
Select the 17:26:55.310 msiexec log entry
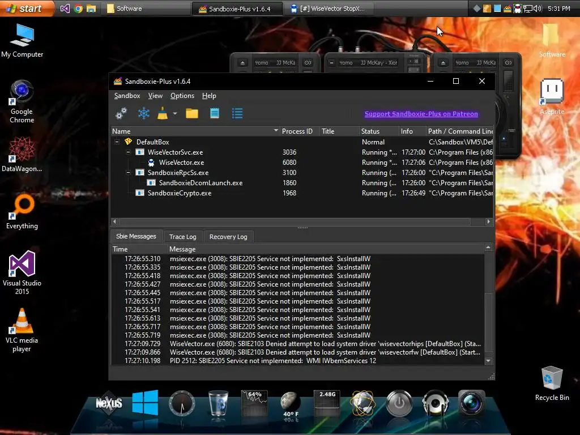tap(297, 259)
